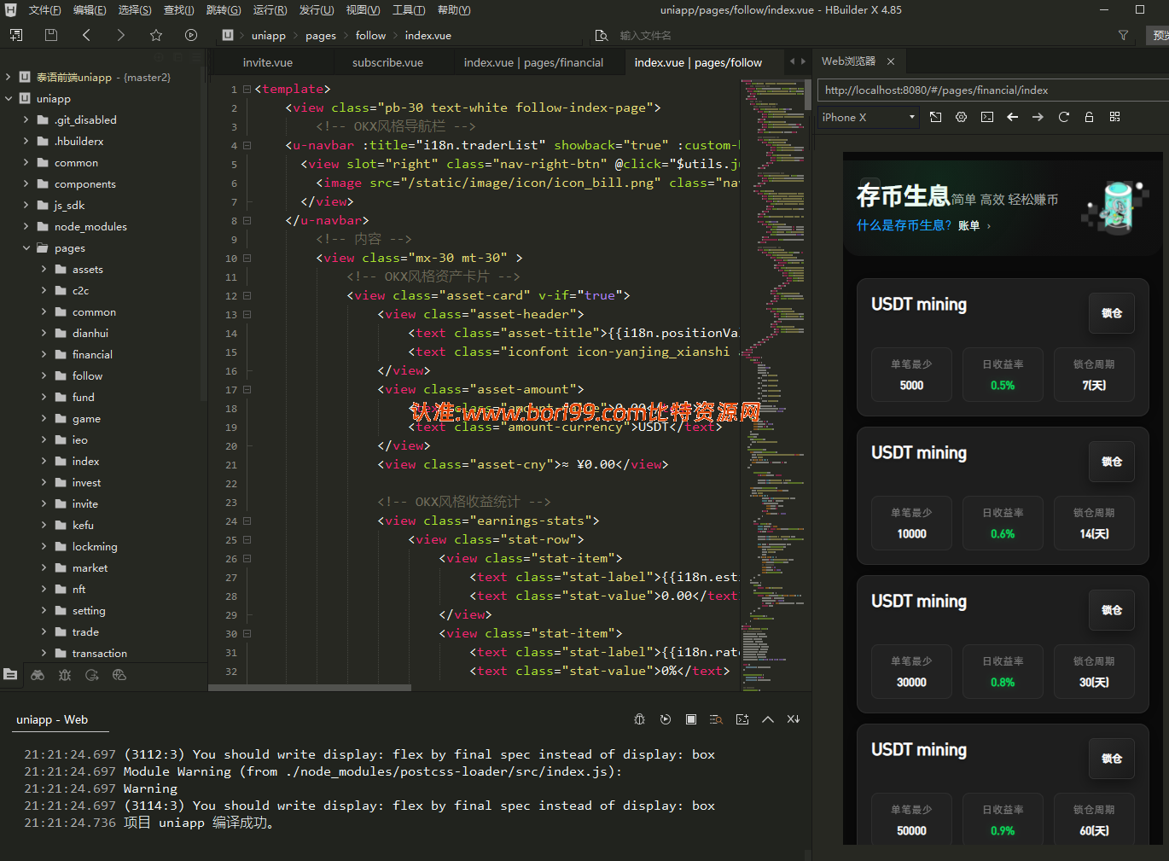This screenshot has height=861, width=1169.
Task: Go back in the built-in Web browser
Action: coord(1013,117)
